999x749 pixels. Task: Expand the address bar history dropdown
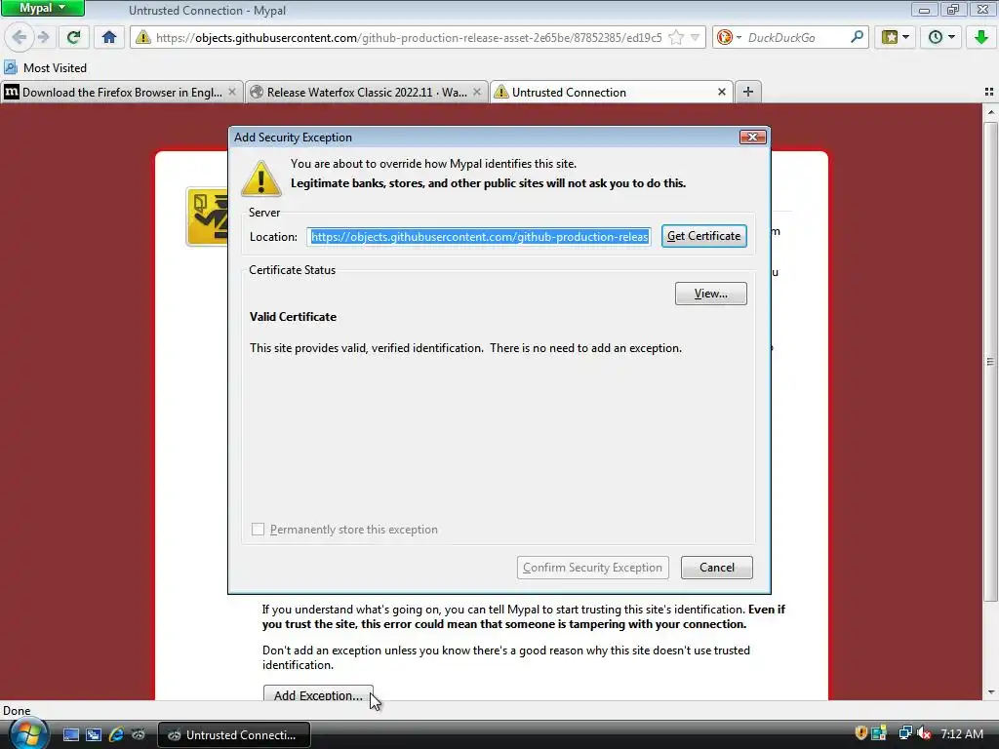click(x=695, y=38)
